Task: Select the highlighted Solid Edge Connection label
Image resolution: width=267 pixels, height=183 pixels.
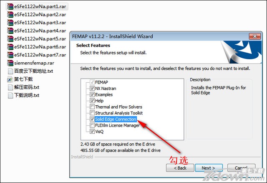Action: coord(116,119)
